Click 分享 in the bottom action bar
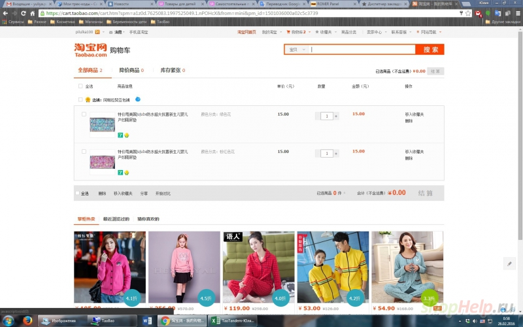This screenshot has width=523, height=327. tap(144, 193)
